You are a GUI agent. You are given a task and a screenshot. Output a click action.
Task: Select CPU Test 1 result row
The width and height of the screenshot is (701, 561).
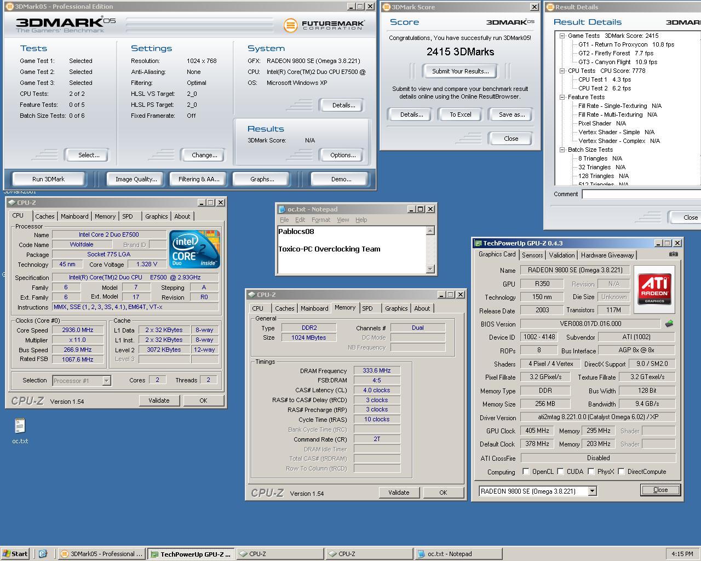605,79
